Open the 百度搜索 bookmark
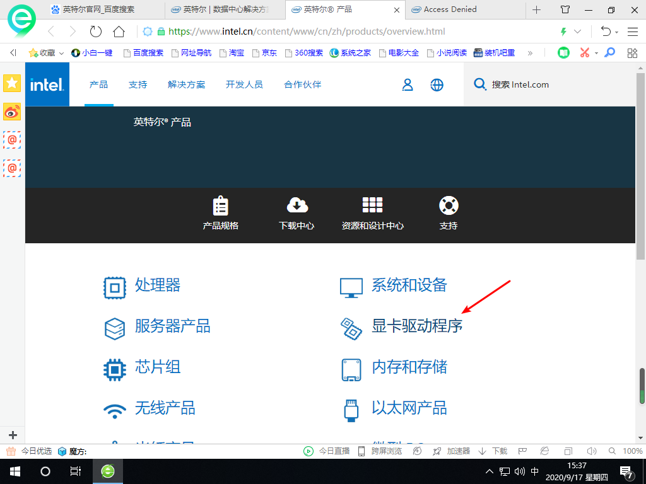 tap(144, 53)
